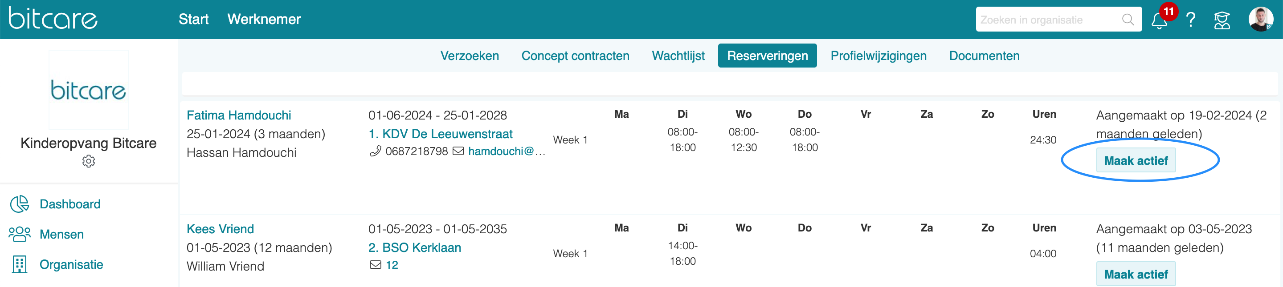1283x287 pixels.
Task: Open the notifications bell icon
Action: (x=1158, y=20)
